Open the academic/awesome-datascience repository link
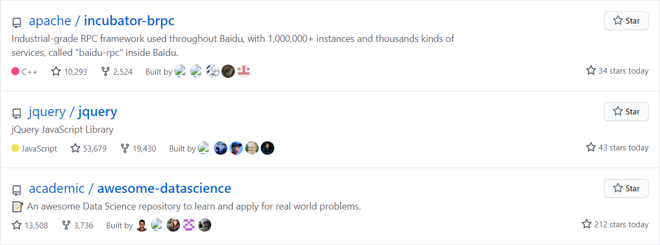Image resolution: width=660 pixels, height=245 pixels. click(x=130, y=189)
